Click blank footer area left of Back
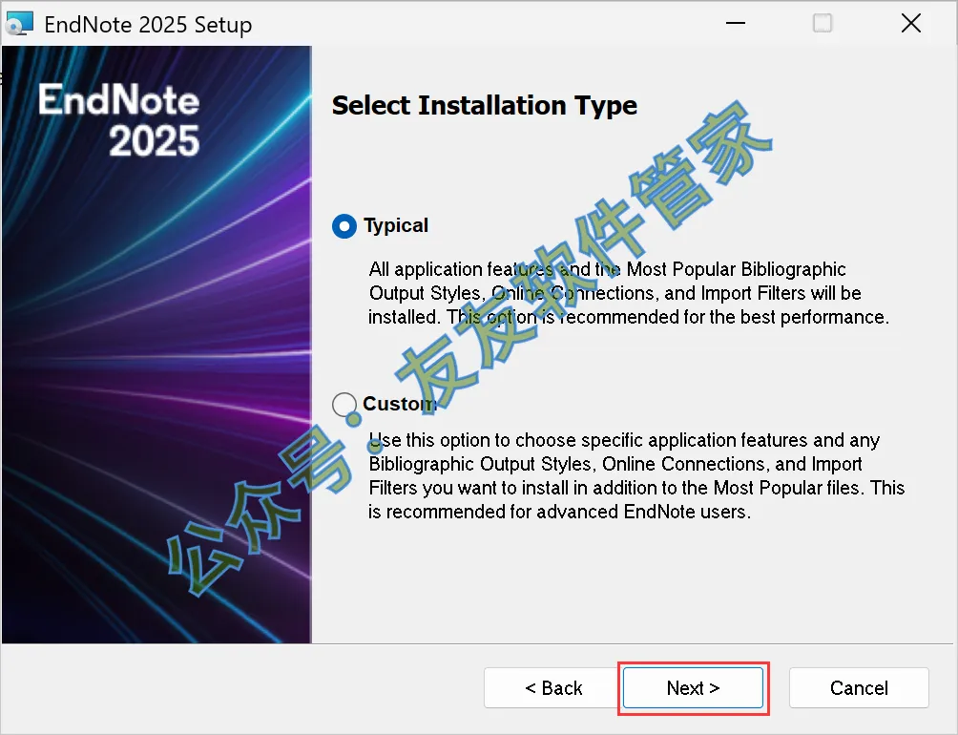 coord(239,688)
